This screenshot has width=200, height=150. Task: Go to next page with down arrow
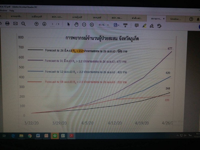(44, 24)
